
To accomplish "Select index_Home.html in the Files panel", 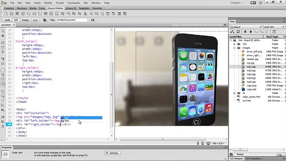I will [251, 97].
